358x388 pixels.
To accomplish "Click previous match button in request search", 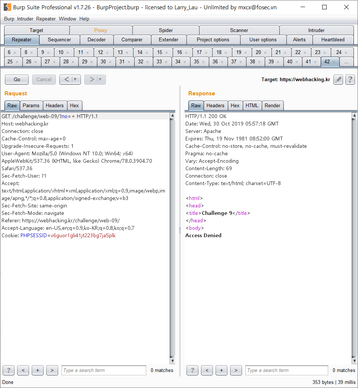I will 23,370.
